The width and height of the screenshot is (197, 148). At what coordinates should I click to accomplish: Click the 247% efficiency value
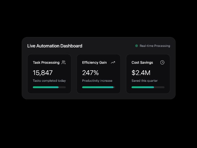tap(90, 73)
